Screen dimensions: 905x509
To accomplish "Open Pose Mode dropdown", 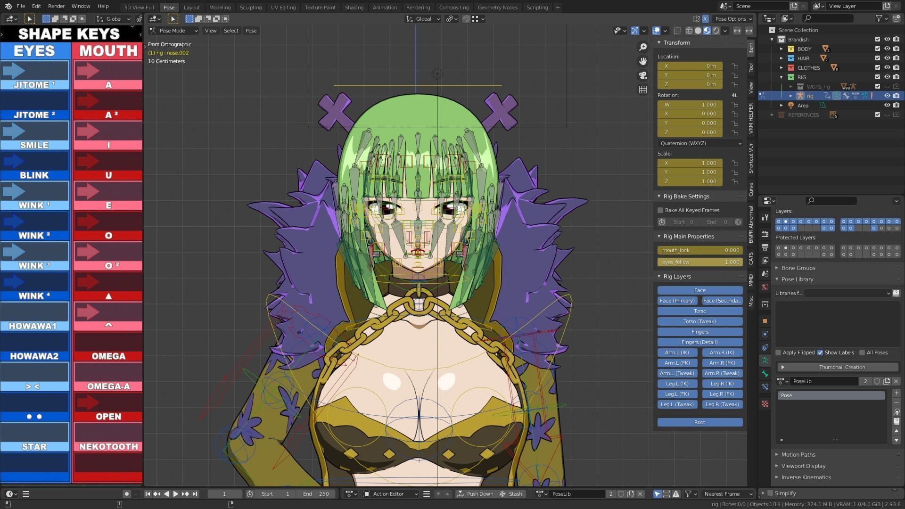I will [x=173, y=31].
